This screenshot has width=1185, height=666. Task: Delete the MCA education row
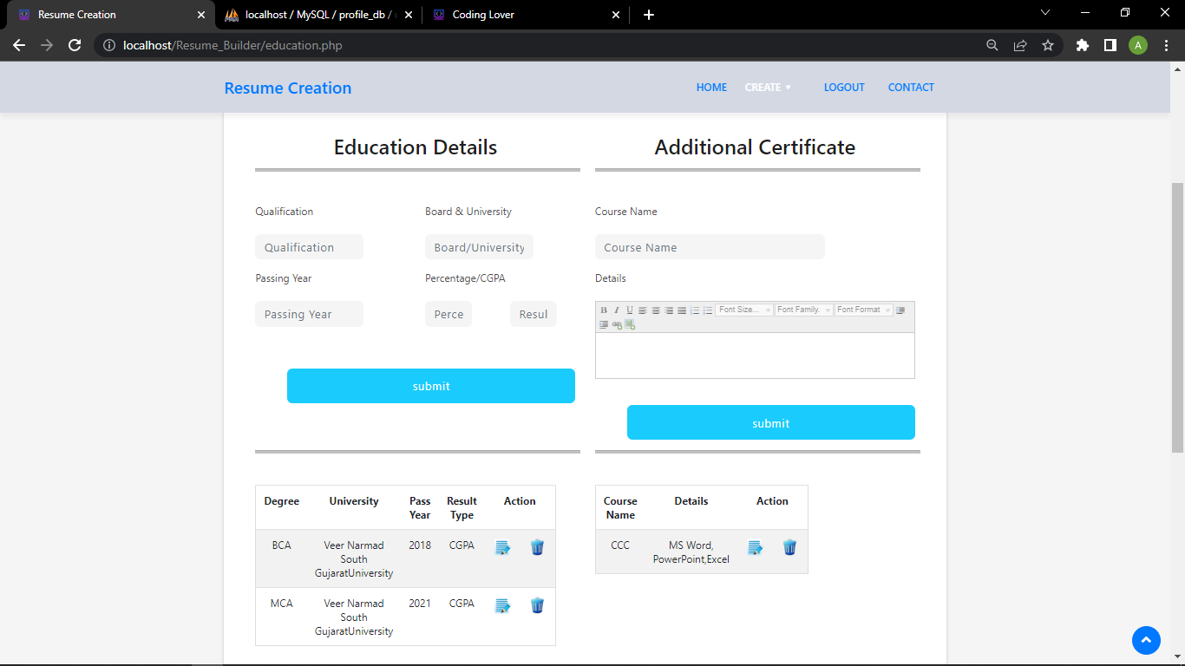click(x=537, y=605)
